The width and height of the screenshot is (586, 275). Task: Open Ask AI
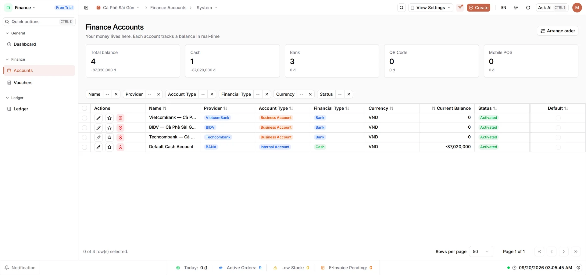coord(552,8)
